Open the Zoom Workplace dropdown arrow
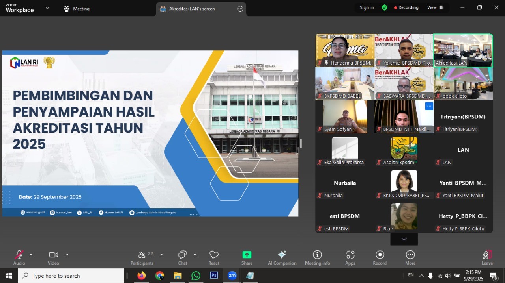This screenshot has height=283, width=505. click(47, 8)
